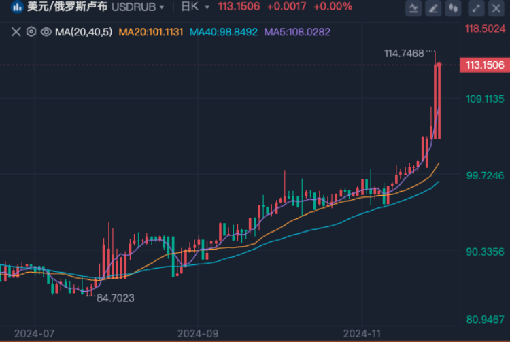The width and height of the screenshot is (510, 342).
Task: Open MA indicator settings hexagon icon
Action: [31, 32]
